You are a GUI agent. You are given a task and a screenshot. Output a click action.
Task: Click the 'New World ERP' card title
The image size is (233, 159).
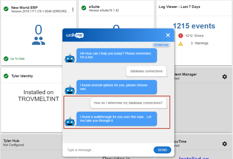pos(24,8)
